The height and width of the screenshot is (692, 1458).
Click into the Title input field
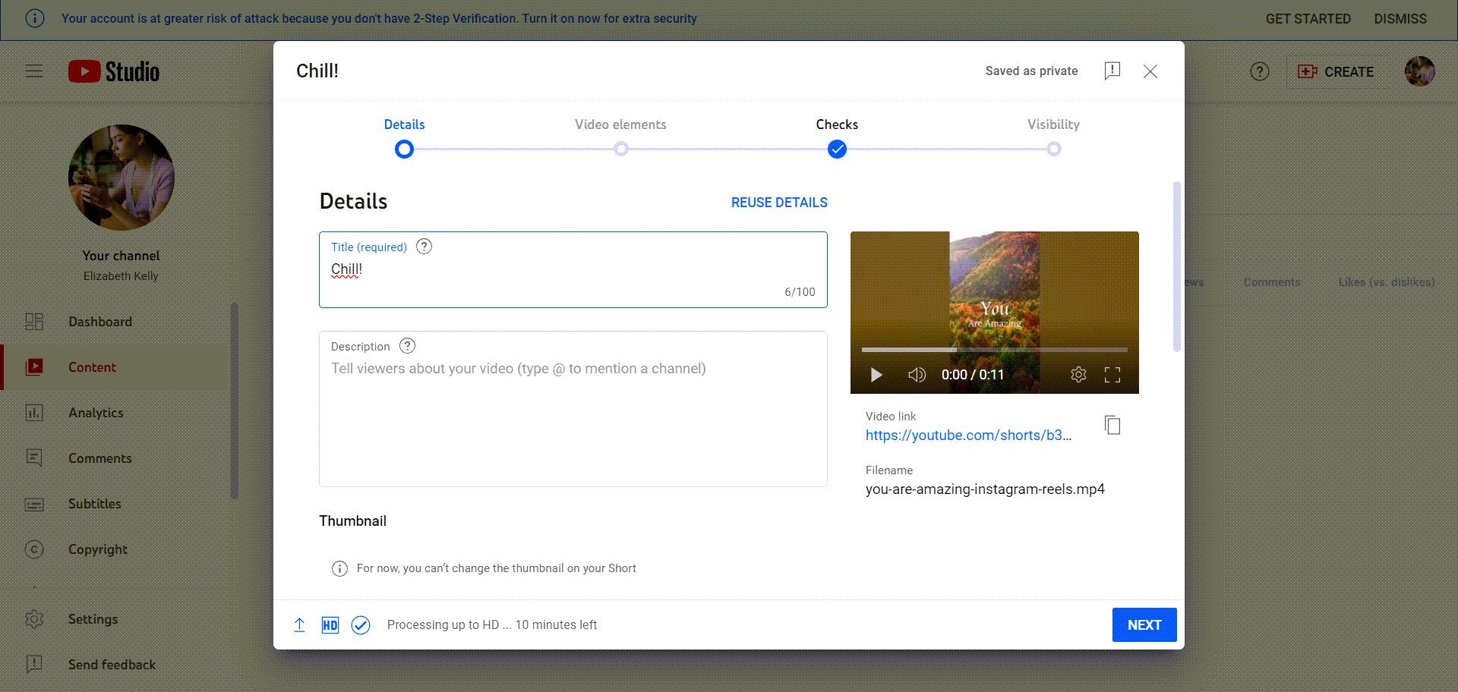click(573, 269)
